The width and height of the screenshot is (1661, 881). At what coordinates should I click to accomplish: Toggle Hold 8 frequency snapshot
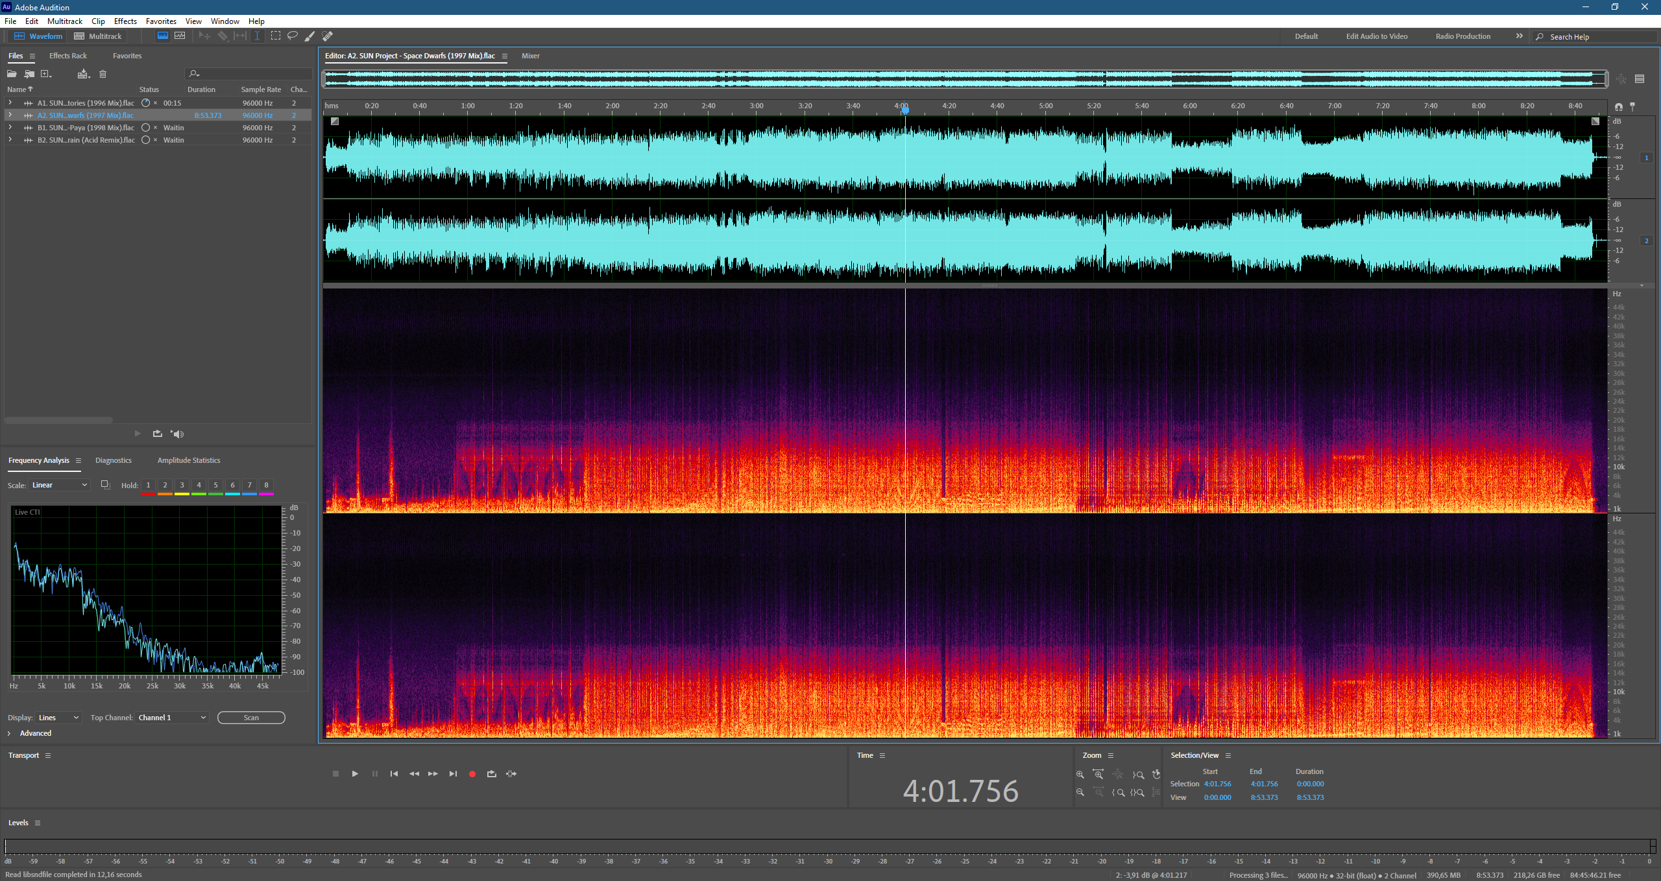pyautogui.click(x=266, y=485)
